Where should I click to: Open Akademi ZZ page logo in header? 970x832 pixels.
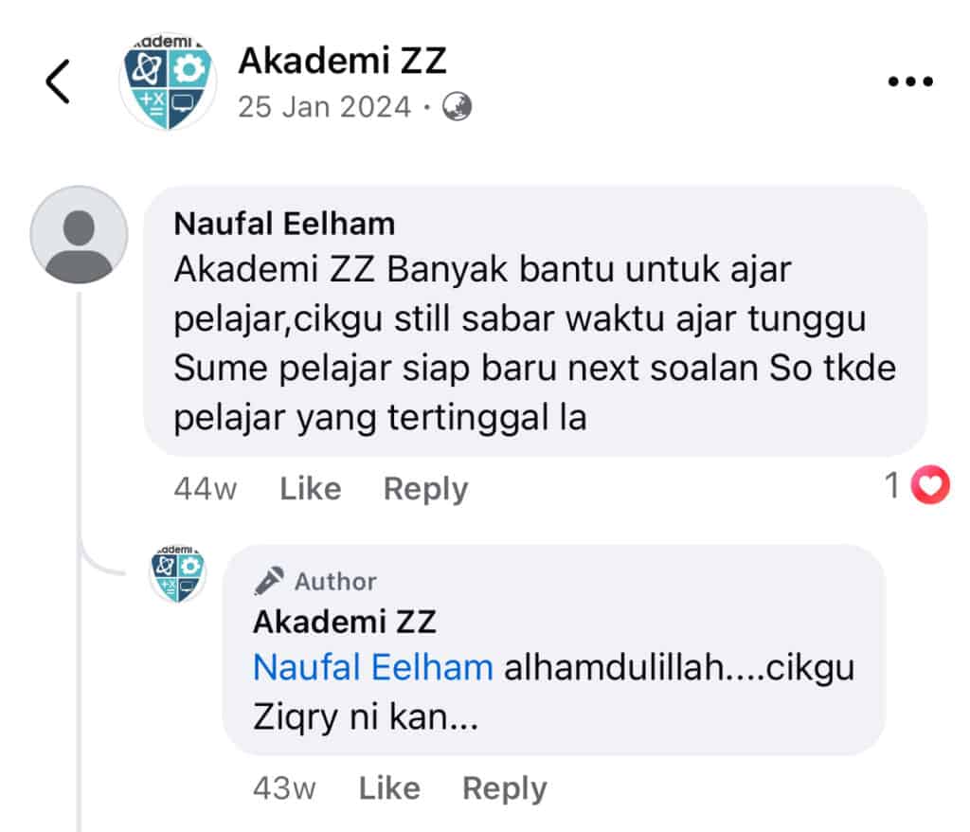tap(168, 81)
